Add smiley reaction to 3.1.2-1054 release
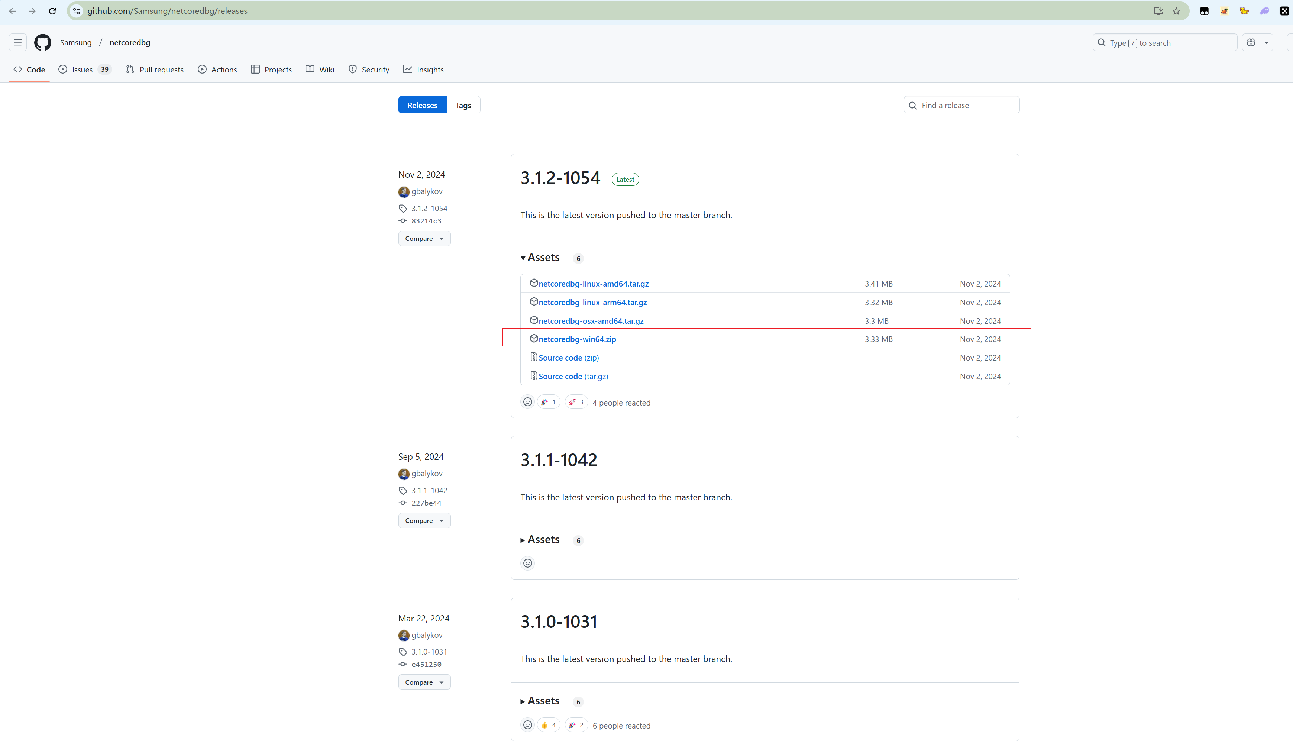Screen dimensions: 1293x746 click(x=527, y=402)
